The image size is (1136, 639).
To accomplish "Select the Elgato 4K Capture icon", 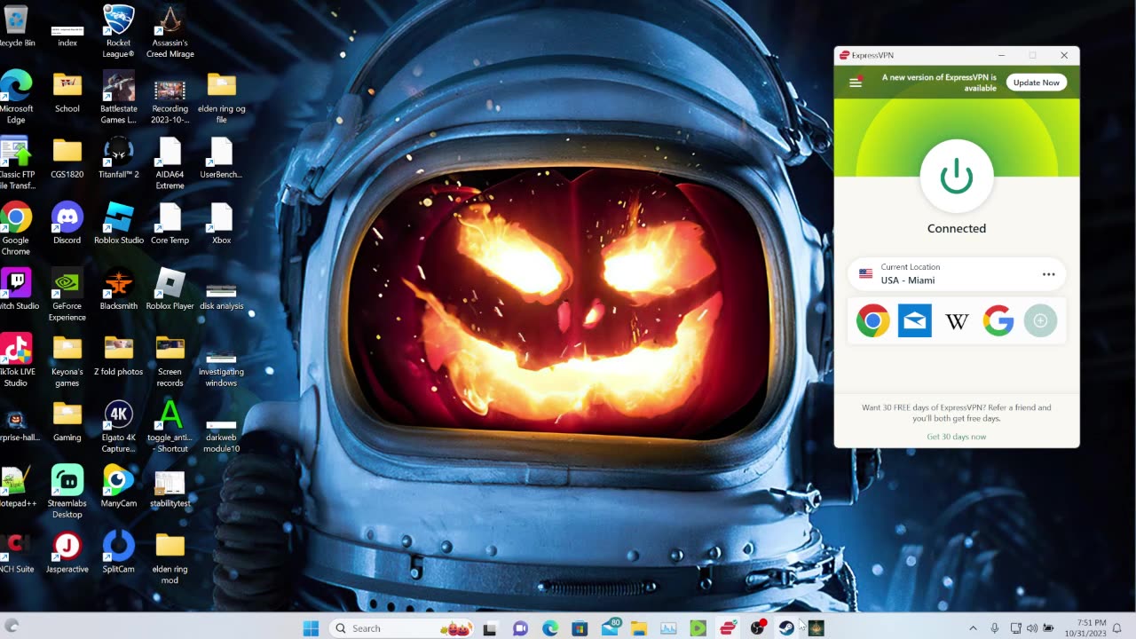I will pos(118,426).
